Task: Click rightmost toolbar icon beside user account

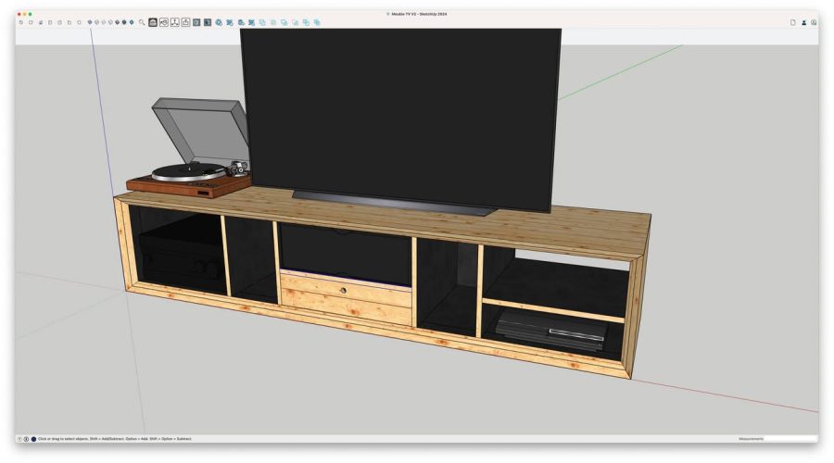Action: (814, 22)
